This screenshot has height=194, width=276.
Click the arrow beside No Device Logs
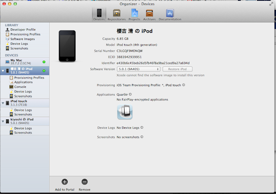[142, 128]
